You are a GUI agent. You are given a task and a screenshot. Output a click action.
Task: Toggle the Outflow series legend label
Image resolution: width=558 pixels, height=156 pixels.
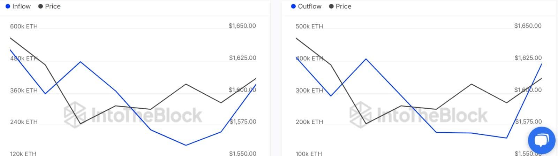click(310, 6)
